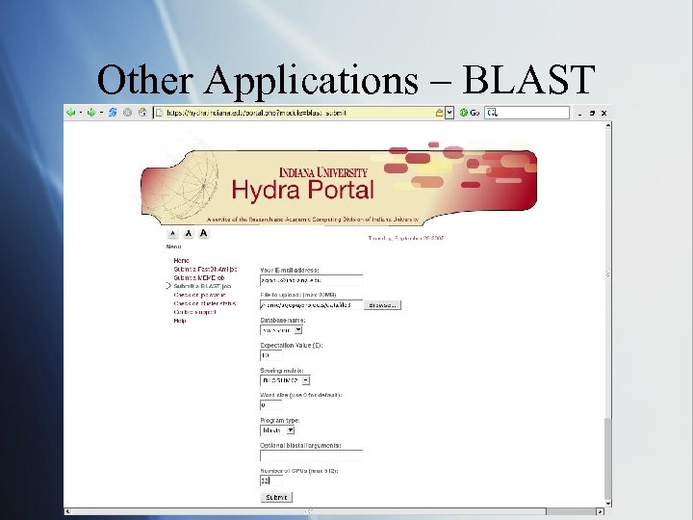The image size is (693, 520).
Task: Open the address bar history dropdown
Action: point(449,113)
